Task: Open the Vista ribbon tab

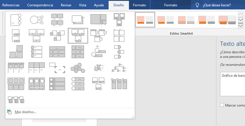Action: (x=83, y=5)
